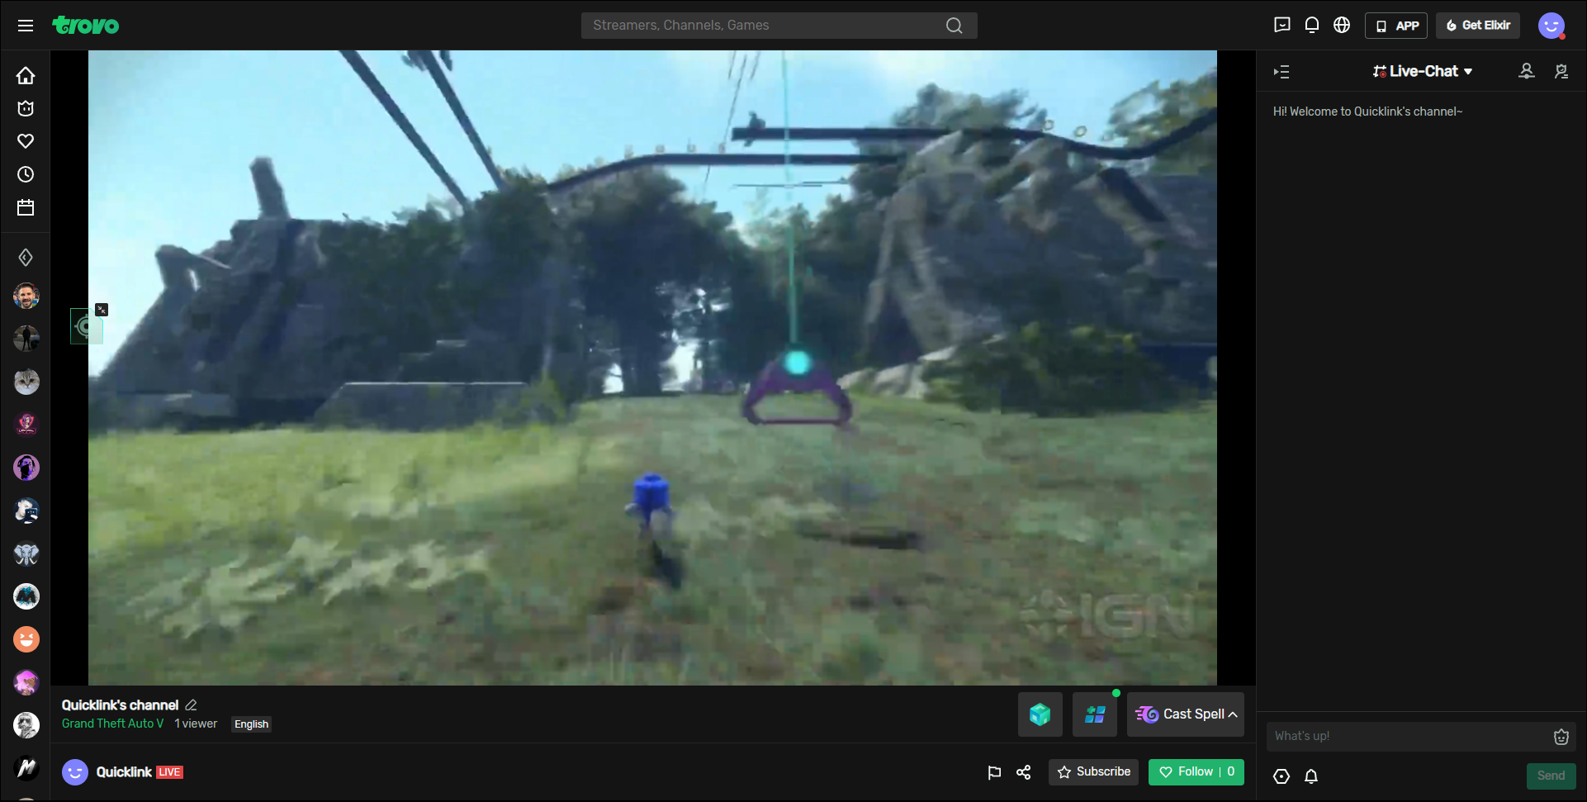Open the messages inbox icon
The width and height of the screenshot is (1587, 802).
(1281, 25)
